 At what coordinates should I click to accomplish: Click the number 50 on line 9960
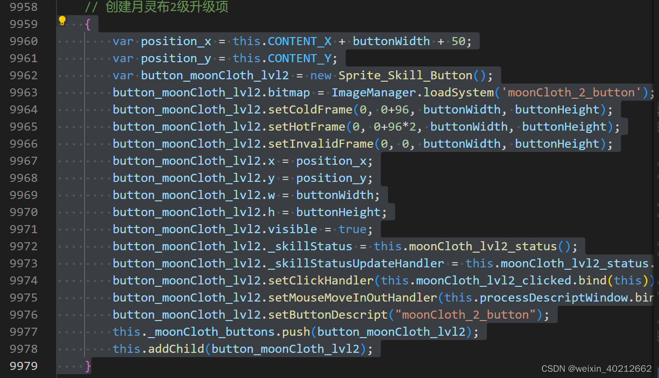pyautogui.click(x=458, y=41)
